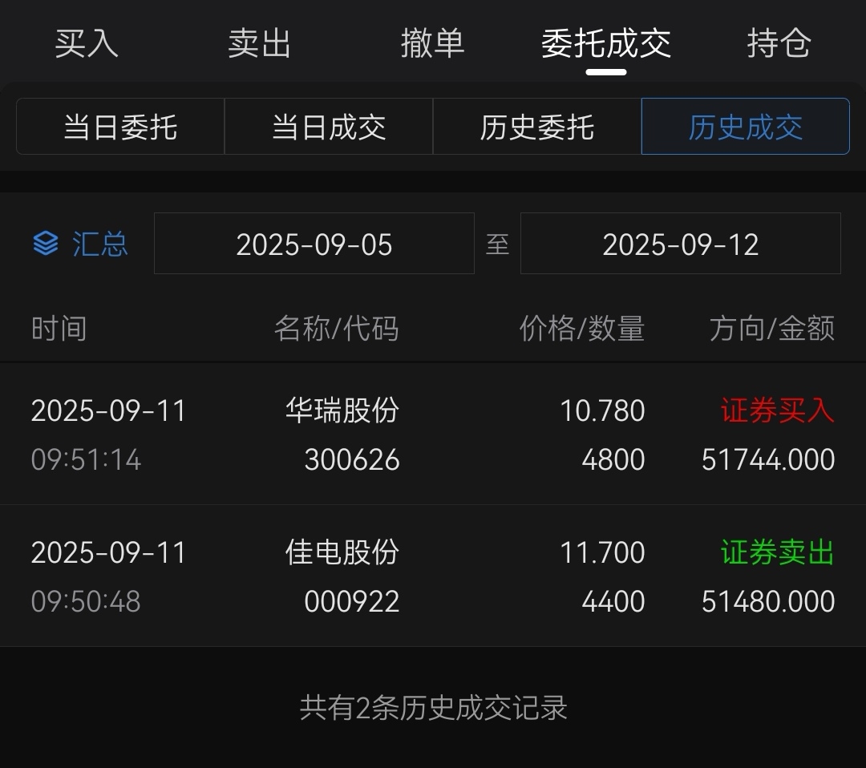The image size is (866, 768).
Task: Switch to 历史委托 sub-tab
Action: [536, 127]
